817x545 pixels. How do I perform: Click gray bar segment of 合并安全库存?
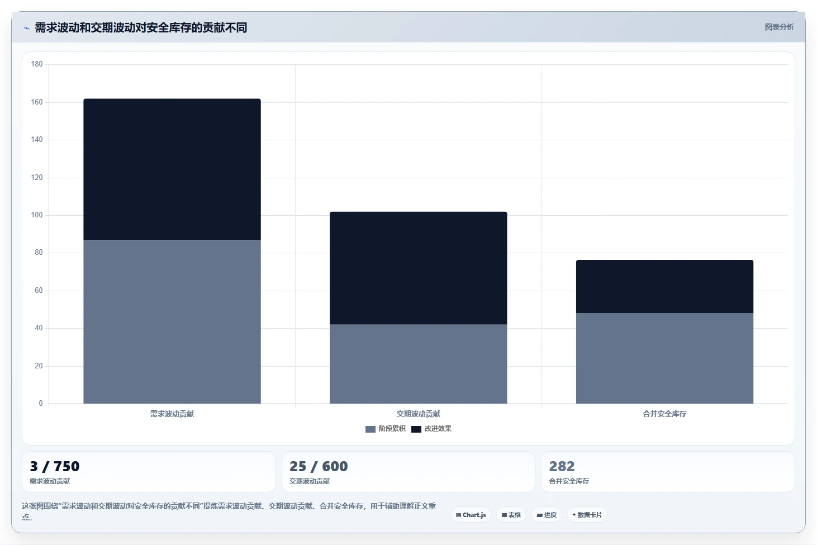(664, 358)
